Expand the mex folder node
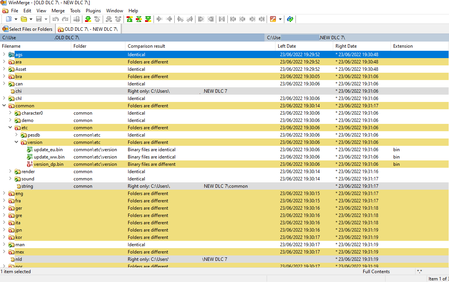 (x=4, y=252)
